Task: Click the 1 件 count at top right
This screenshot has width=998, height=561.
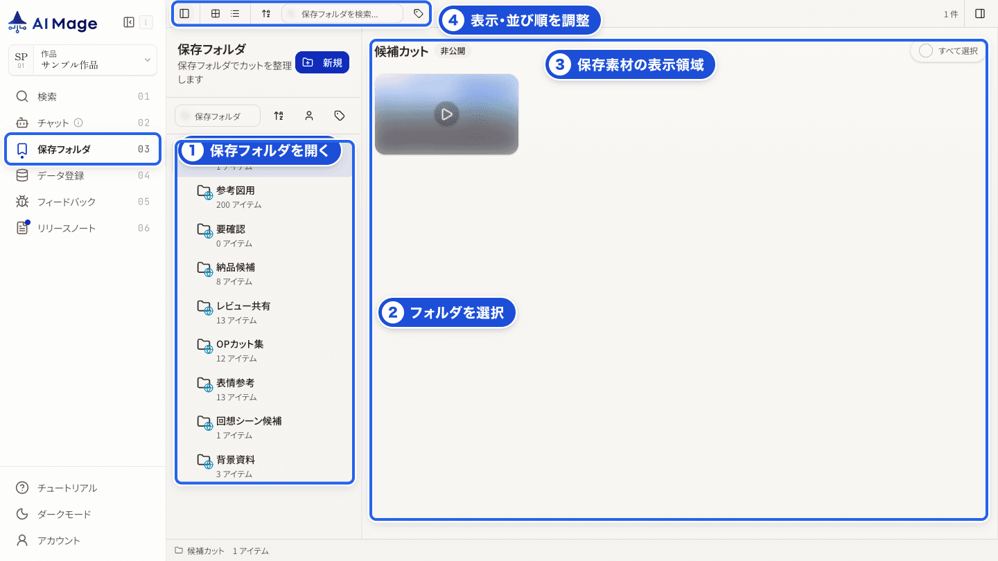Action: pos(951,14)
